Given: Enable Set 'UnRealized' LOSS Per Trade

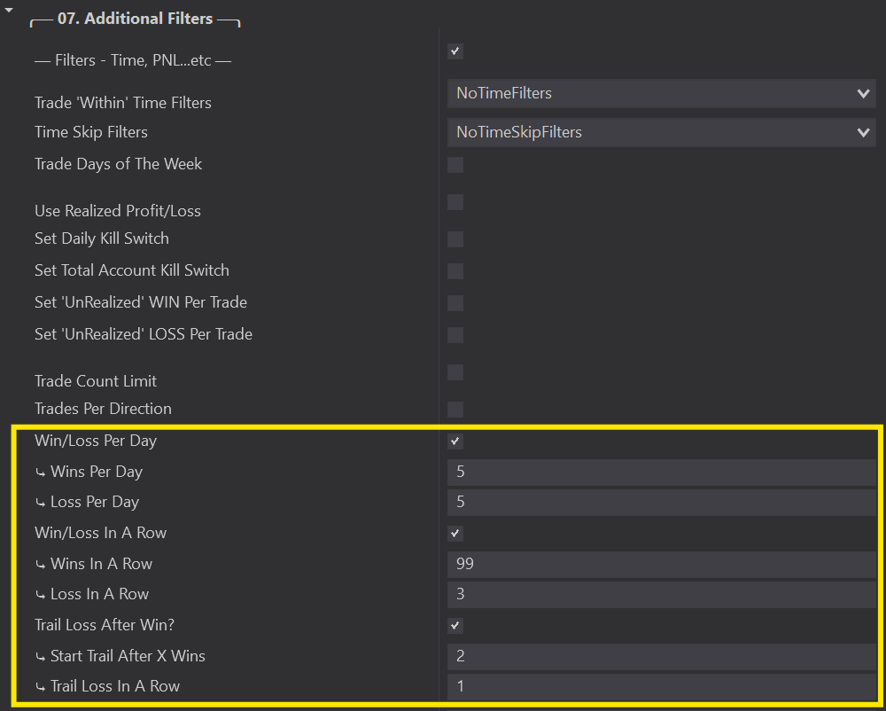Looking at the screenshot, I should pyautogui.click(x=455, y=335).
